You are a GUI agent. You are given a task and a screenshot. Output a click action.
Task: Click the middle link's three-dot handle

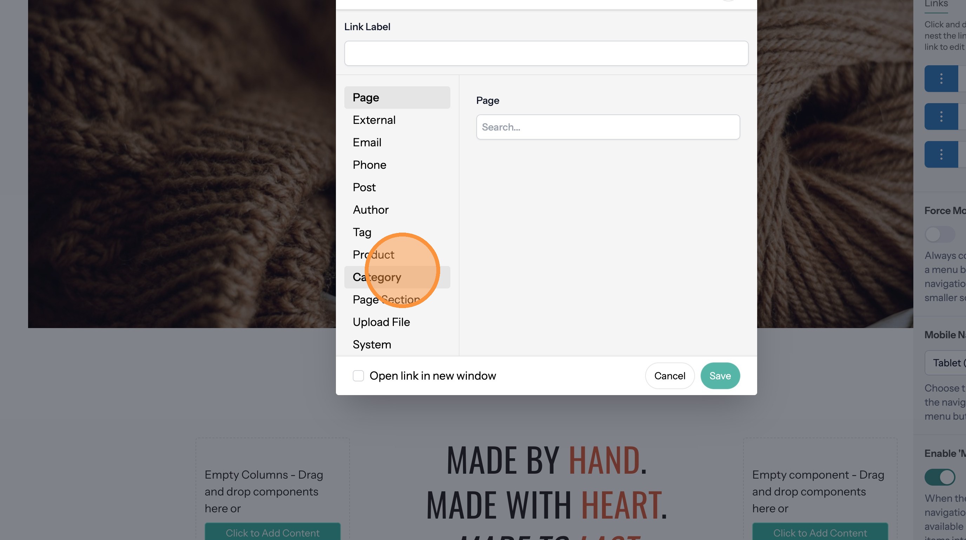pos(941,116)
